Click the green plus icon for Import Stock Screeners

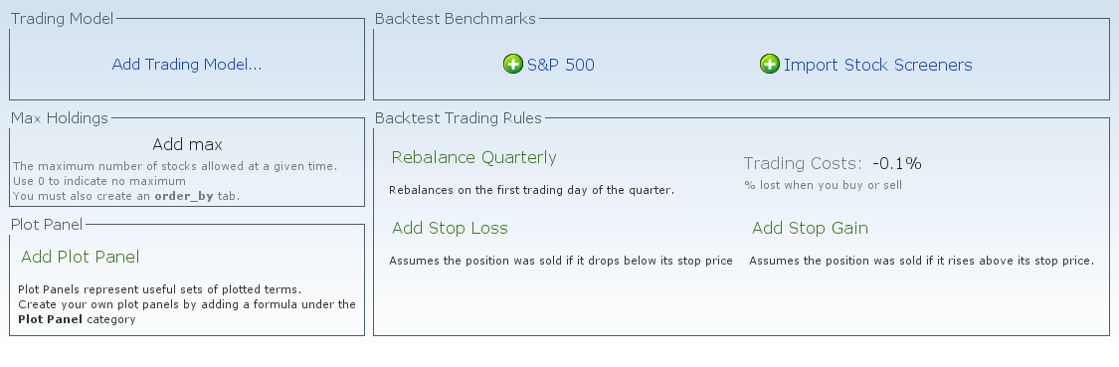pos(769,65)
